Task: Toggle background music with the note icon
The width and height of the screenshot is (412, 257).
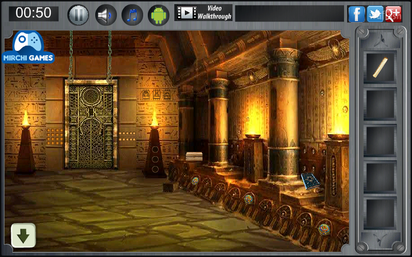Action: (x=132, y=15)
